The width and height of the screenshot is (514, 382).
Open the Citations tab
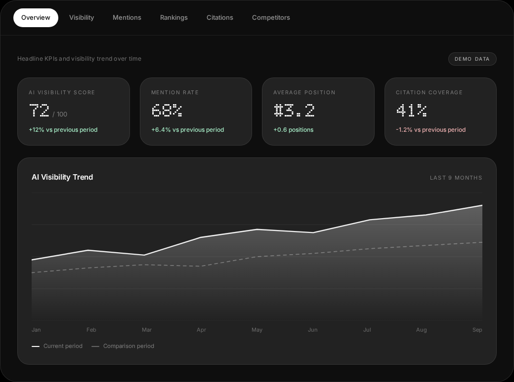219,18
